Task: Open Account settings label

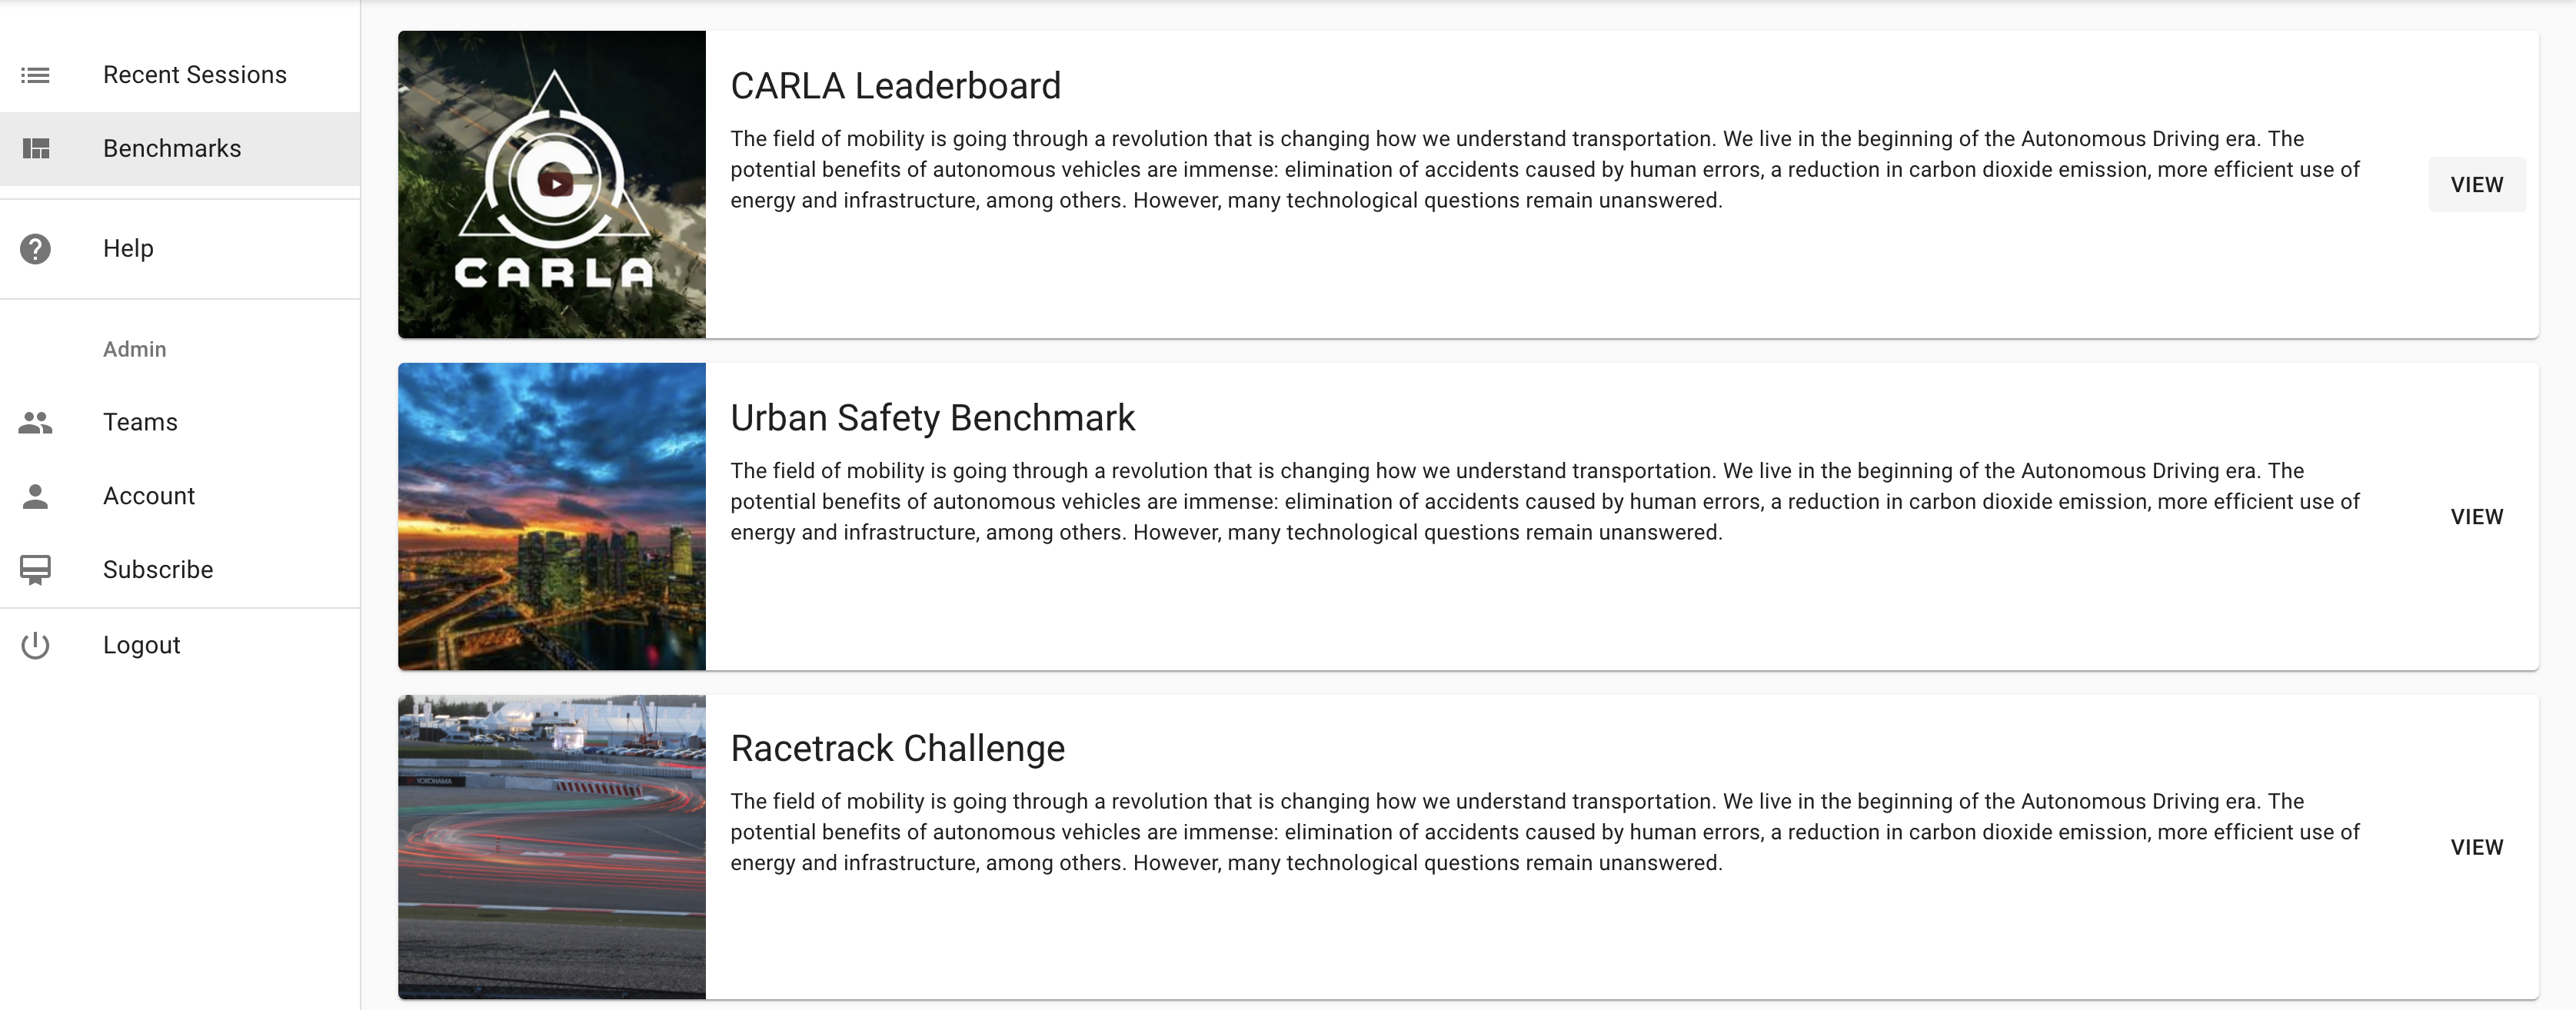Action: click(x=149, y=496)
